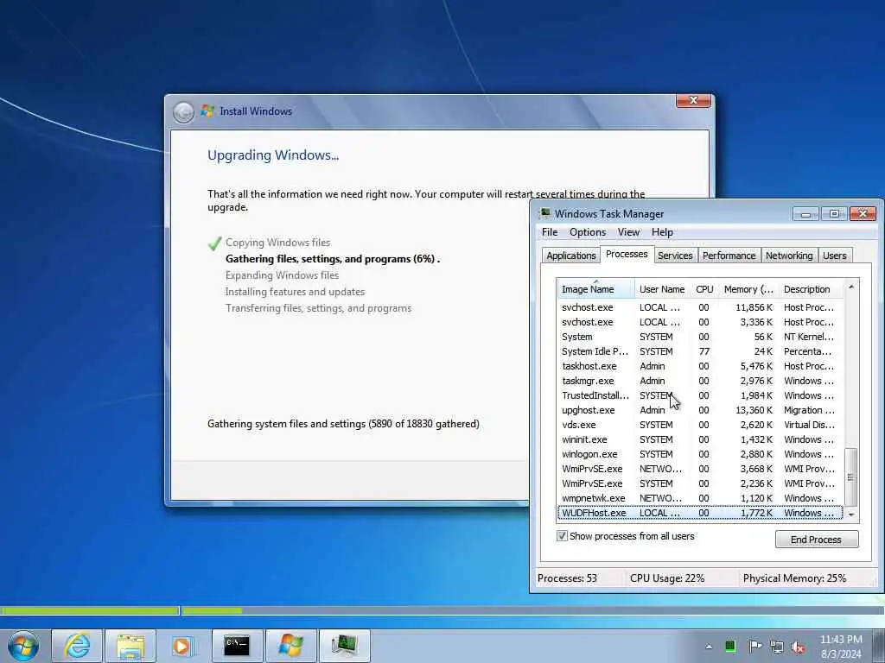
Task: Click the Task Manager title bar icon
Action: [x=544, y=213]
